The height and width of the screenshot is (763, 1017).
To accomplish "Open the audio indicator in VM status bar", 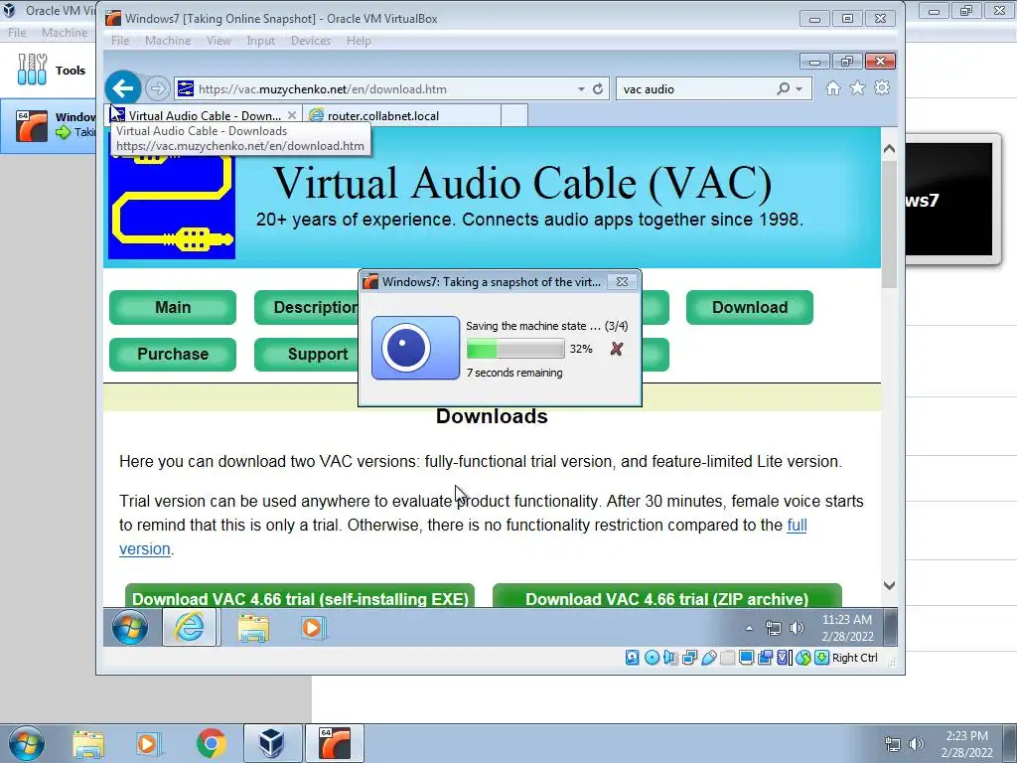I will tap(670, 658).
